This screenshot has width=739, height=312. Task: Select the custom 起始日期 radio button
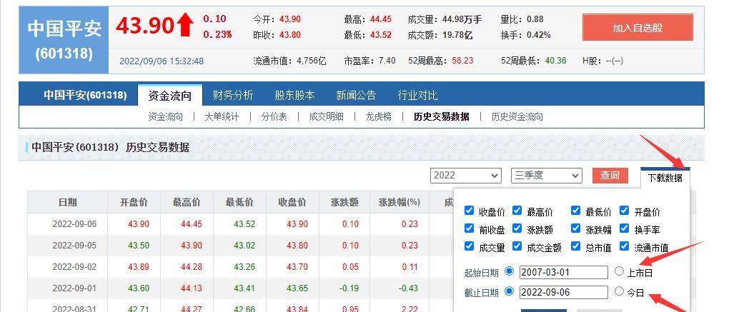click(509, 271)
